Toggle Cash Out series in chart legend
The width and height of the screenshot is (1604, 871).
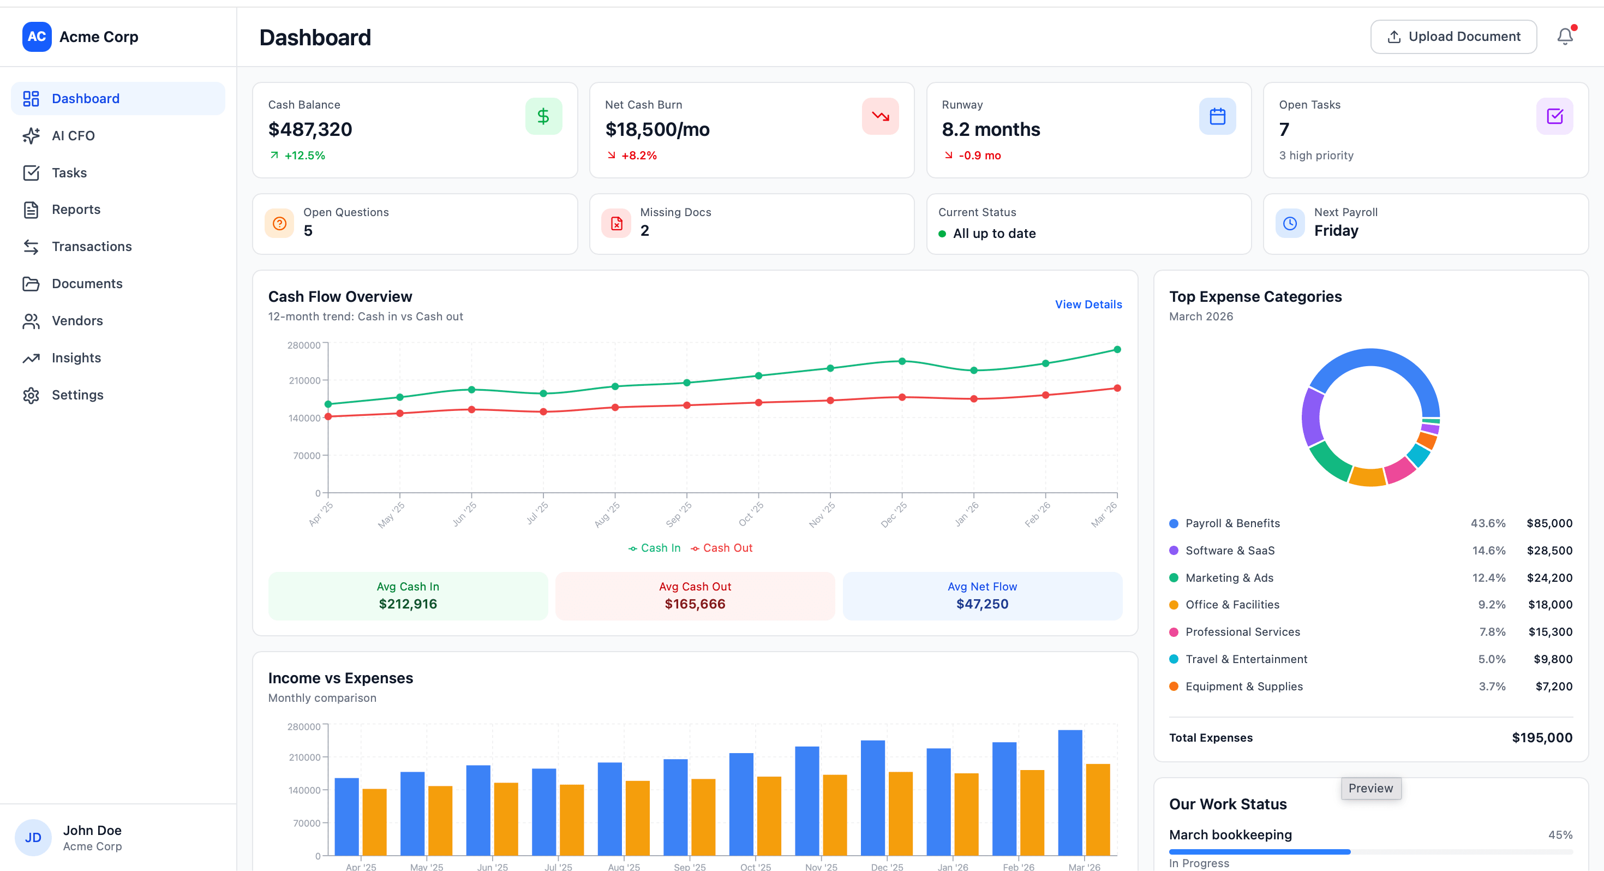[x=722, y=547]
